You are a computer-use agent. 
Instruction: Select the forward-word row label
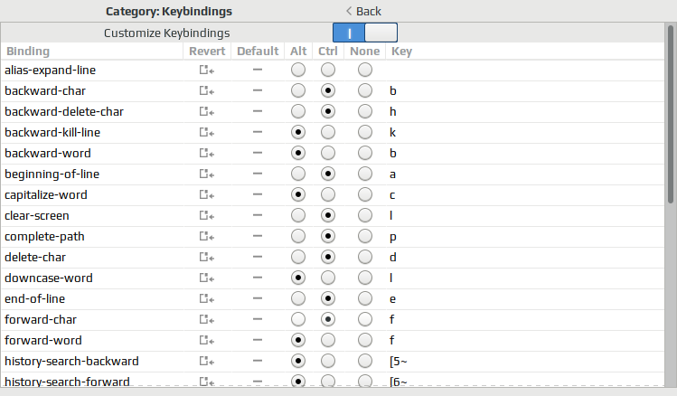42,340
